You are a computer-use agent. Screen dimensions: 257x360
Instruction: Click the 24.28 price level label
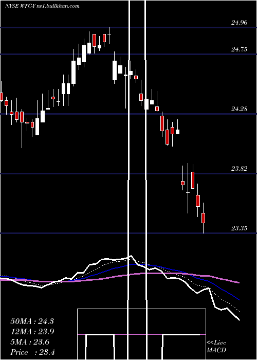point(240,109)
